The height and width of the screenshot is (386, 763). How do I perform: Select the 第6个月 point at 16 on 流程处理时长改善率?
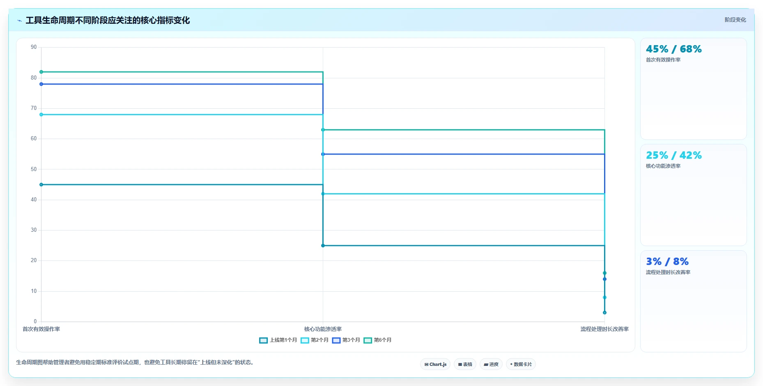[x=604, y=273]
